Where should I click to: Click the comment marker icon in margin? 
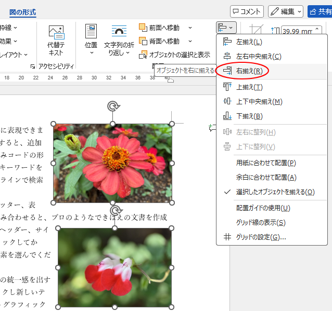click(x=212, y=128)
